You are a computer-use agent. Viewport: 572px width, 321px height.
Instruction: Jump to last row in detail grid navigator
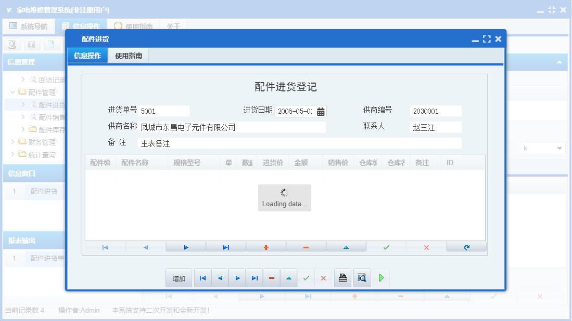[x=226, y=247]
